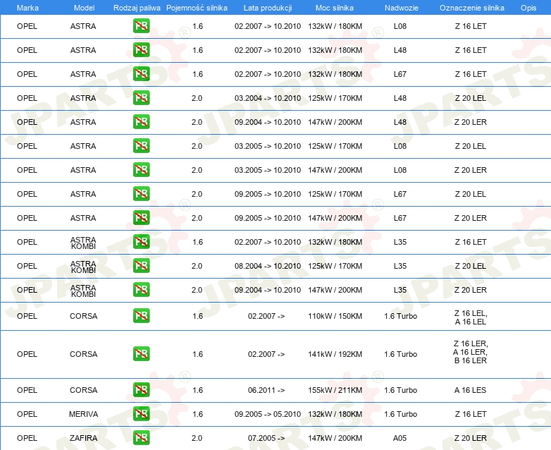The height and width of the screenshot is (450, 551).
Task: Click CORSA model cell in the 141kW row
Action: point(83,354)
